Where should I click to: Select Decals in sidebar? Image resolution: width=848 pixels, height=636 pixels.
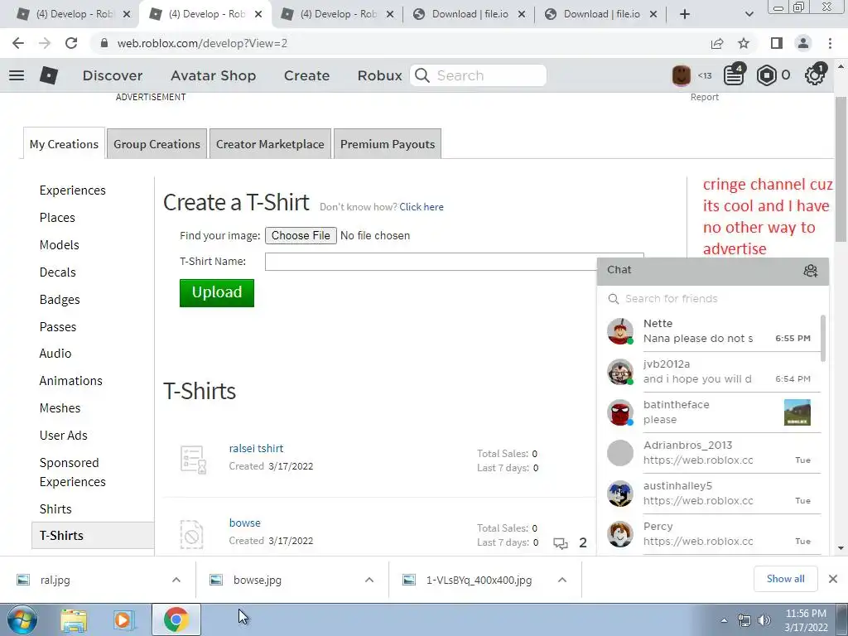[57, 272]
